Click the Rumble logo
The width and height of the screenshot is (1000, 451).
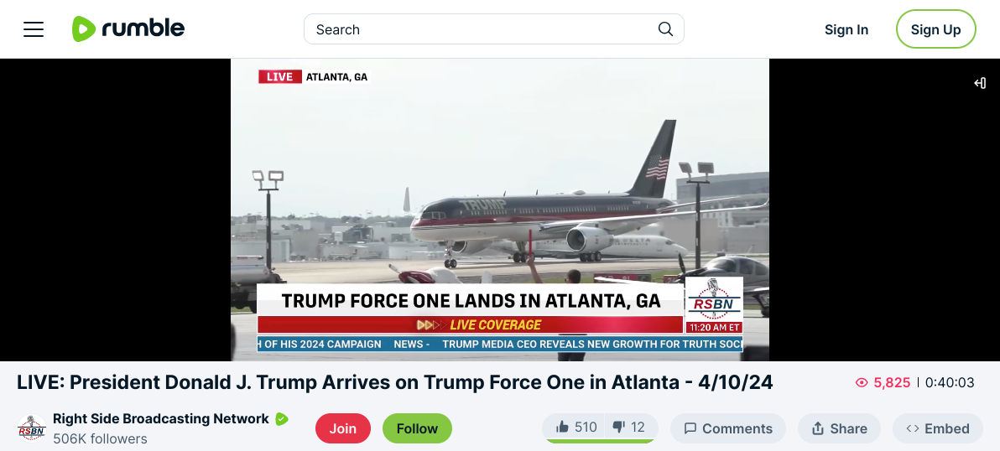coord(128,29)
